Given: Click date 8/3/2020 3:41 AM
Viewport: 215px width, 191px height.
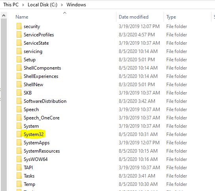Looking at the screenshot, I should (137, 176).
